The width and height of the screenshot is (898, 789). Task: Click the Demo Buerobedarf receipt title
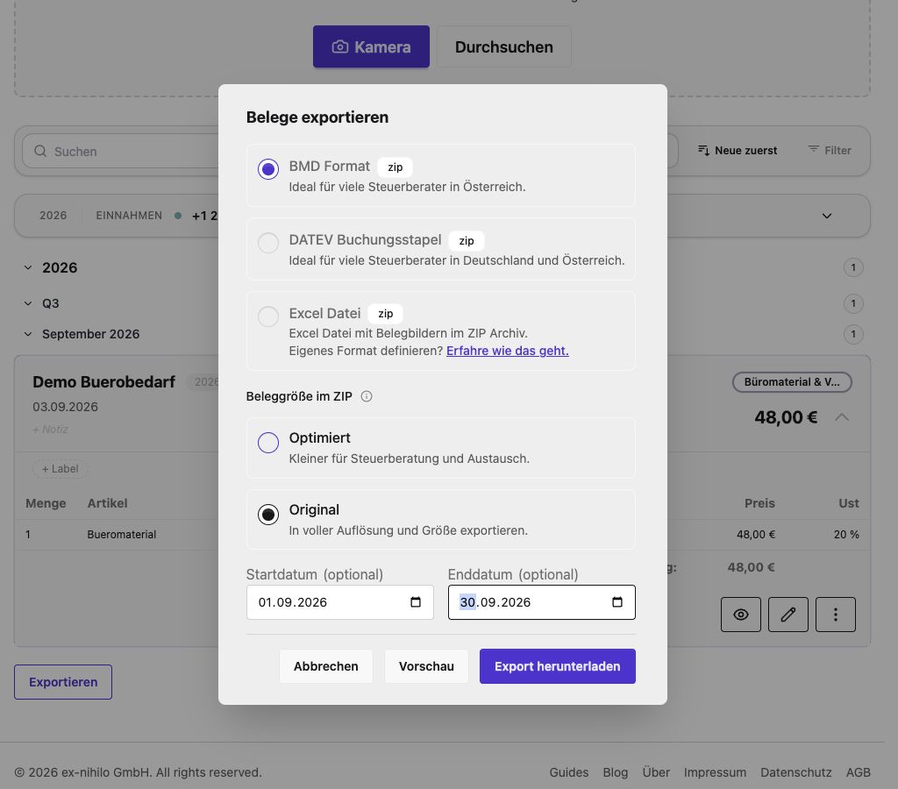(103, 382)
